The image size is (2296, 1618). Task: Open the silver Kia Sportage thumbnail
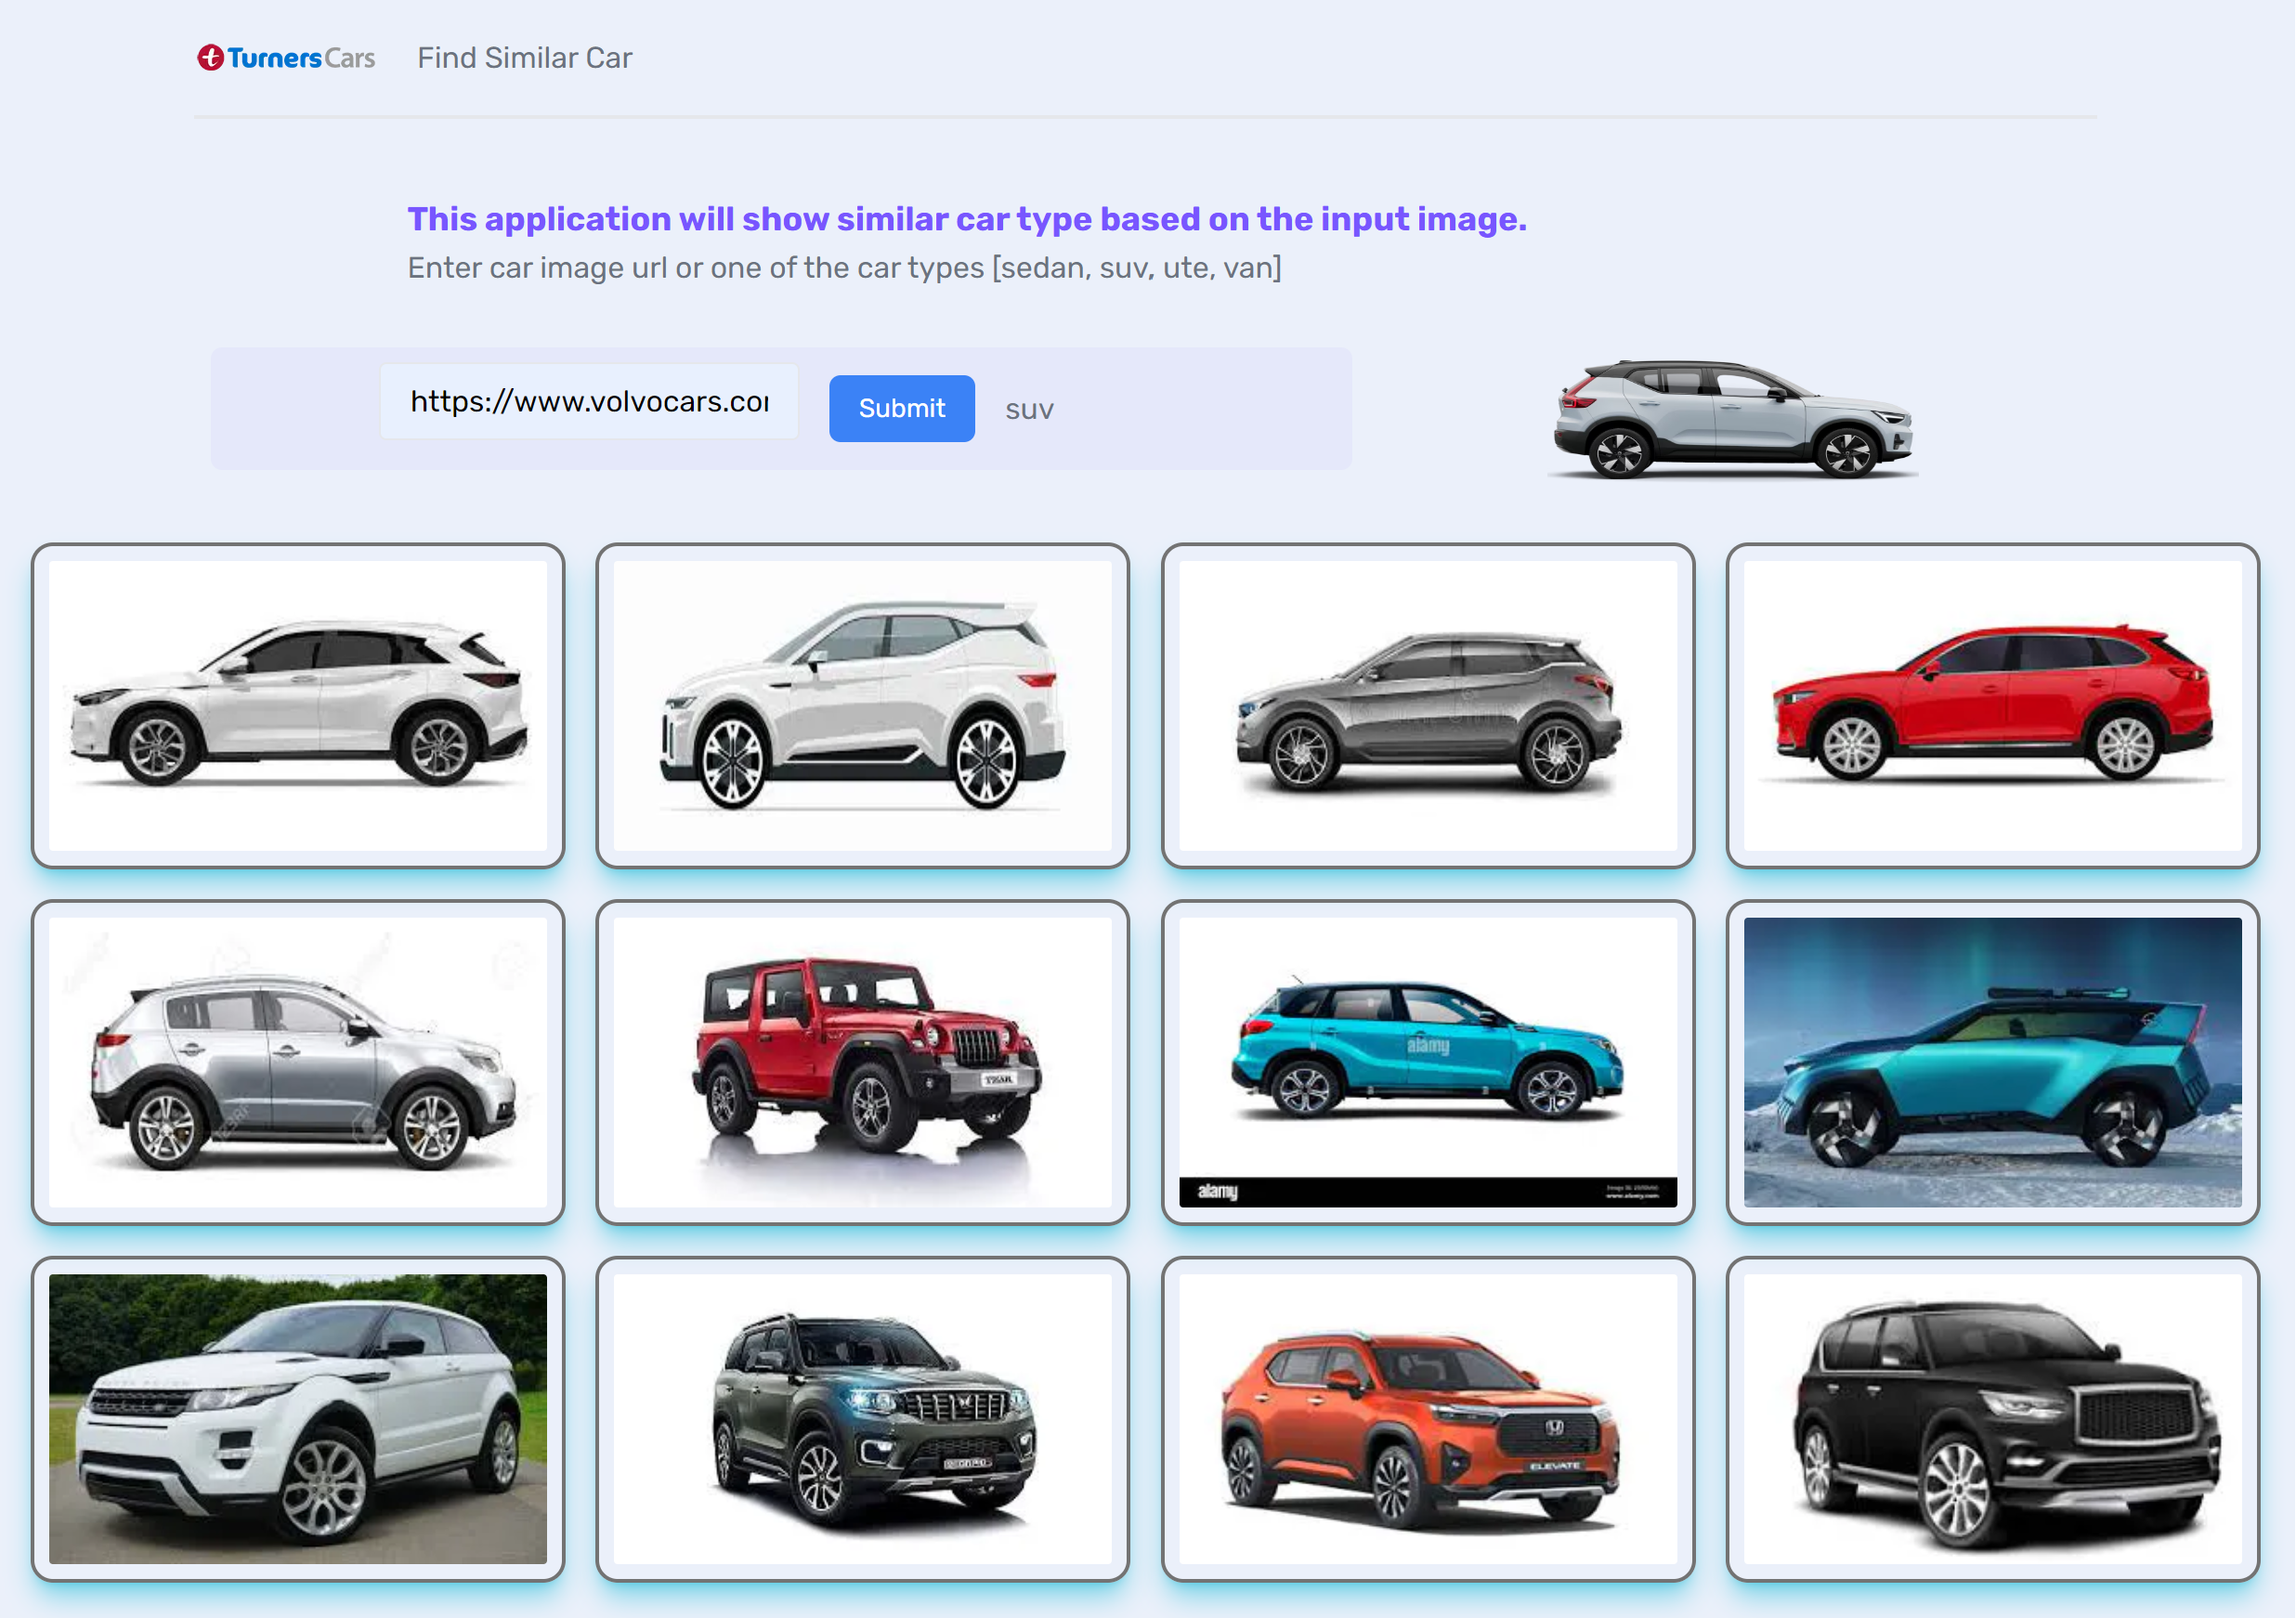(298, 1062)
